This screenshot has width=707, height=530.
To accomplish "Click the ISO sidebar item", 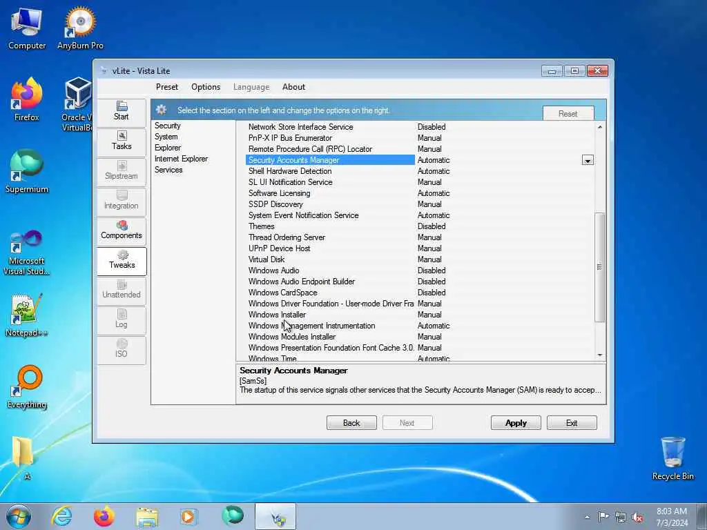I will click(x=122, y=349).
